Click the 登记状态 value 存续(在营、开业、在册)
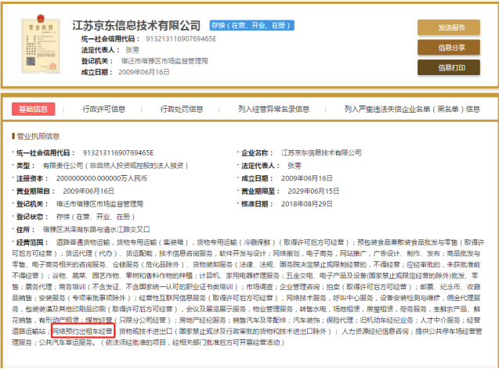The width and height of the screenshot is (499, 369). click(96, 217)
